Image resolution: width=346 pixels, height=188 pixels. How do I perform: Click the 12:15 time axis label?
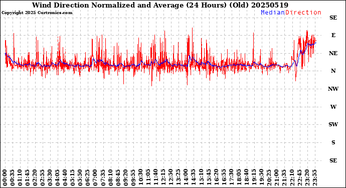pyautogui.click(x=163, y=178)
